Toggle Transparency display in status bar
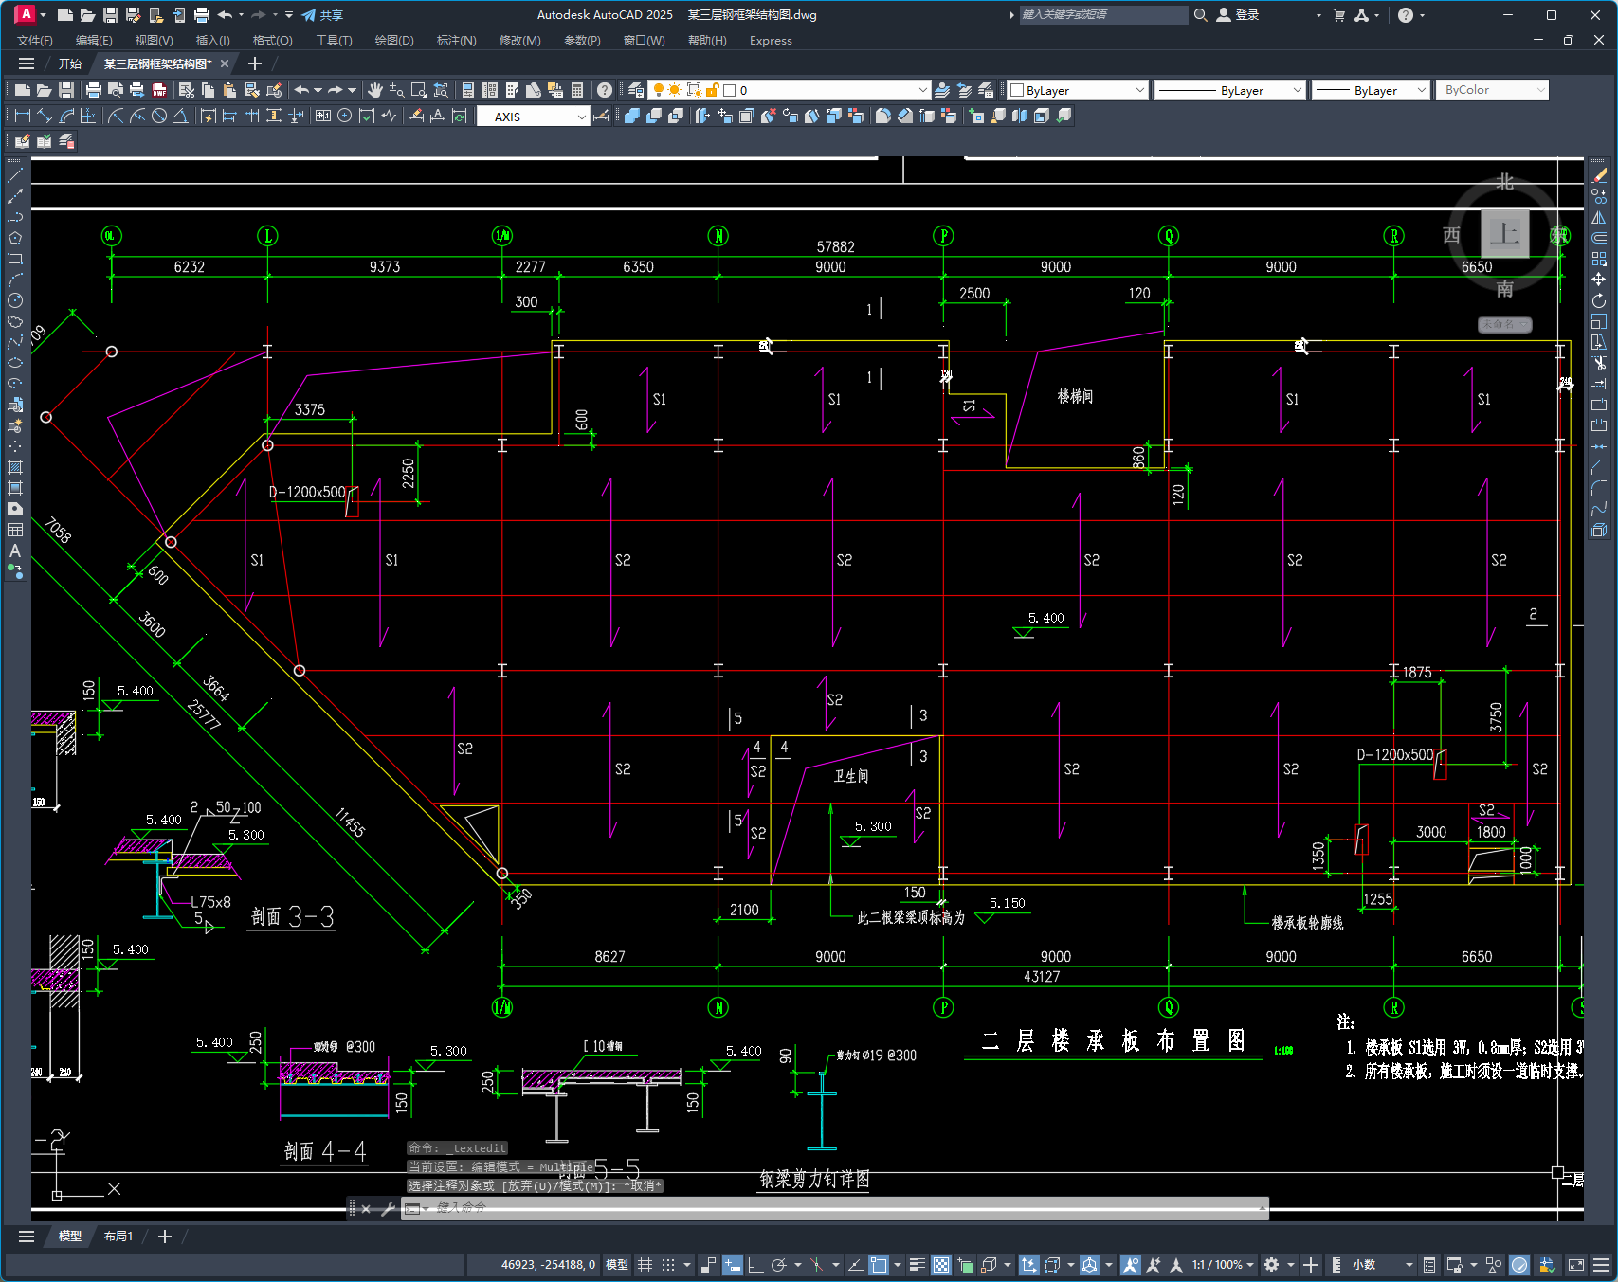The image size is (1618, 1282). coord(941,1265)
